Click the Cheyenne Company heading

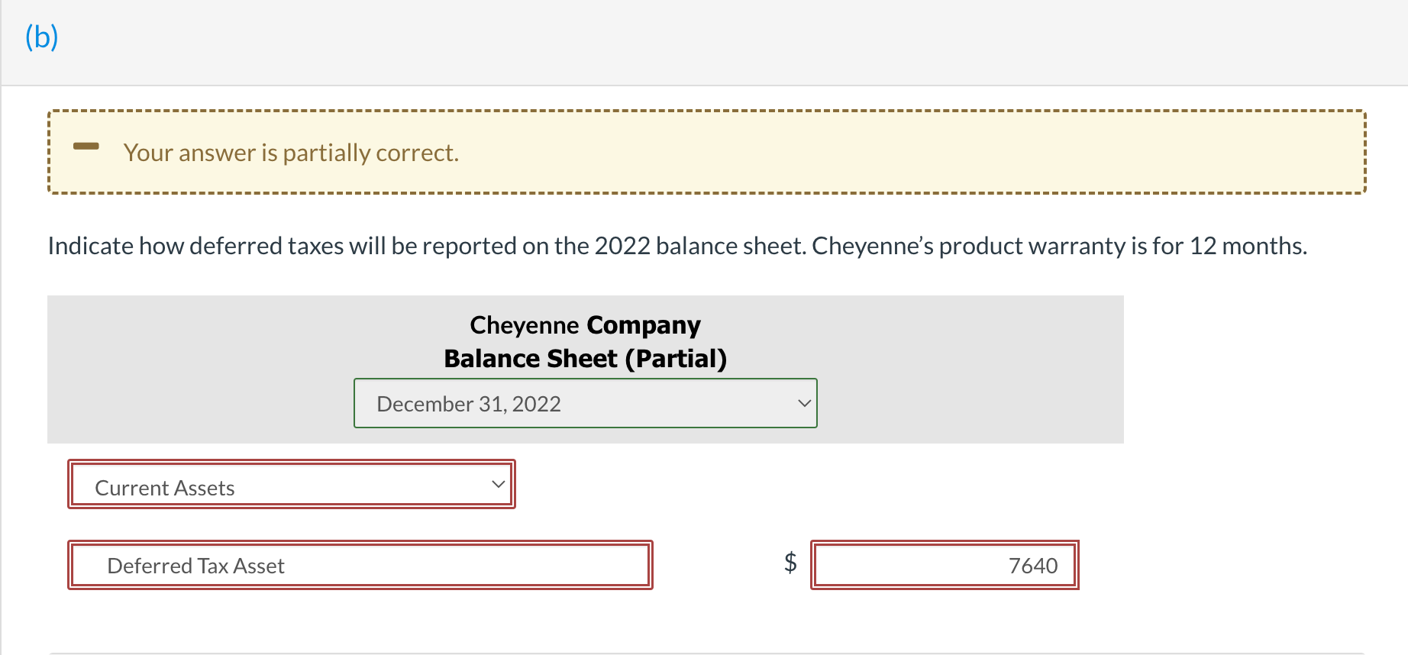click(585, 324)
